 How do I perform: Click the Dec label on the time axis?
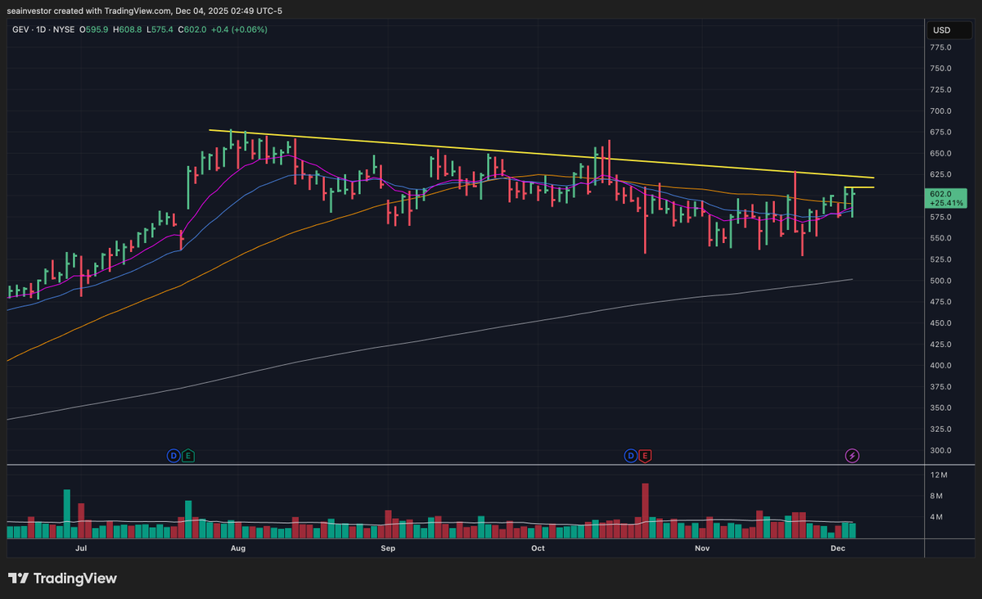point(837,548)
